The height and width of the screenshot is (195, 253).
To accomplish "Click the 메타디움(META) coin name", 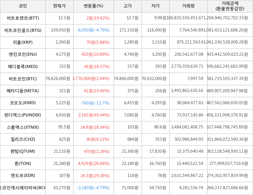I will point(23,91).
